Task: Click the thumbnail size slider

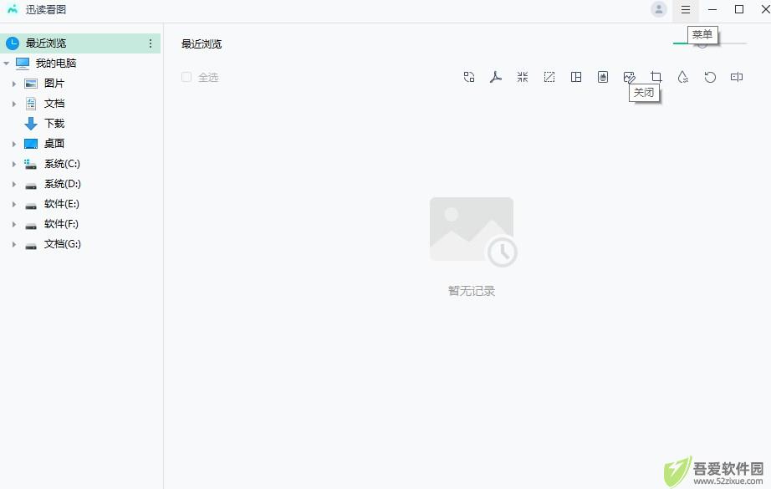Action: pos(710,43)
